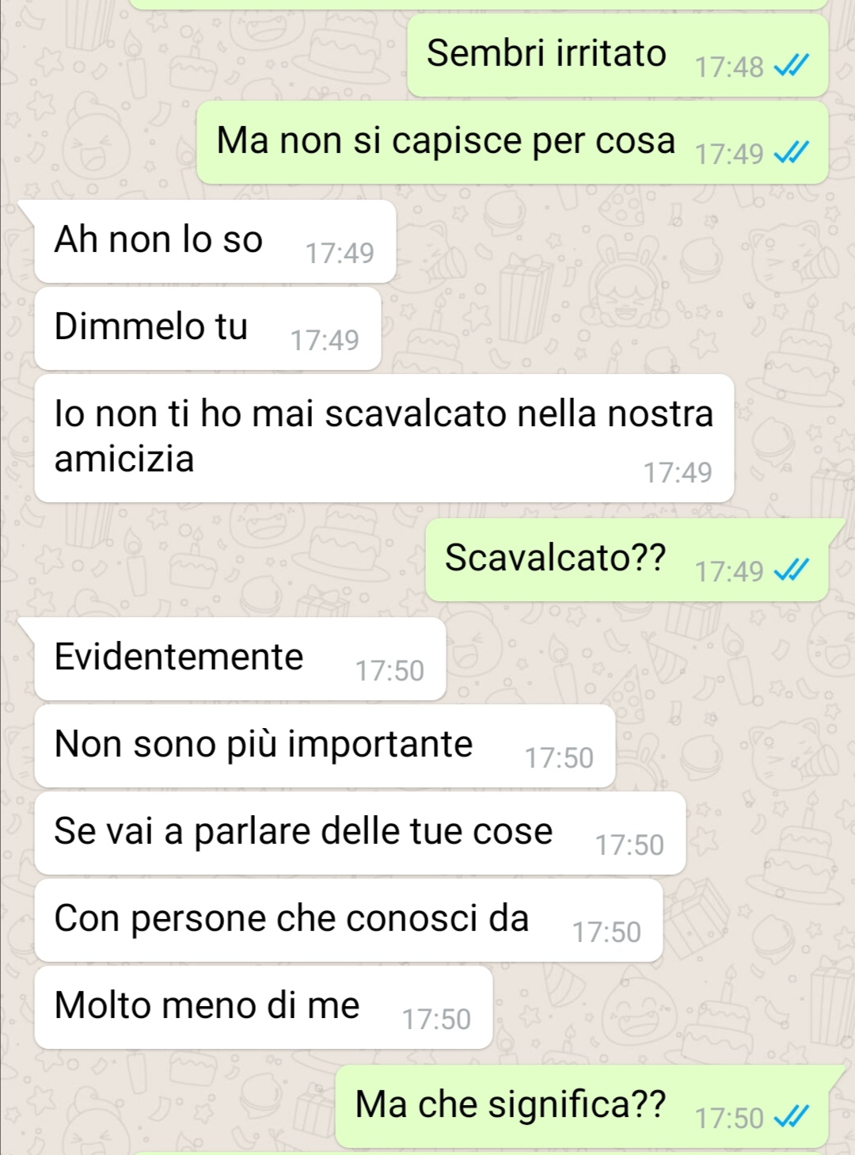This screenshot has height=1155, width=855.
Task: Tap the blue read ticks on 'Sembri irritato'
Action: click(791, 67)
